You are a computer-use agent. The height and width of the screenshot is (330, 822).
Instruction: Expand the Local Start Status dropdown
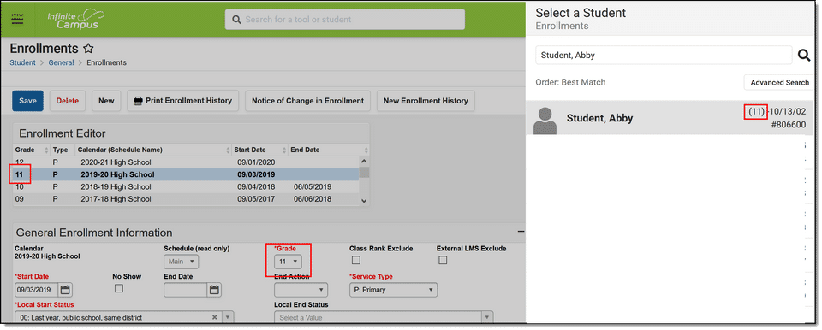coord(228,317)
